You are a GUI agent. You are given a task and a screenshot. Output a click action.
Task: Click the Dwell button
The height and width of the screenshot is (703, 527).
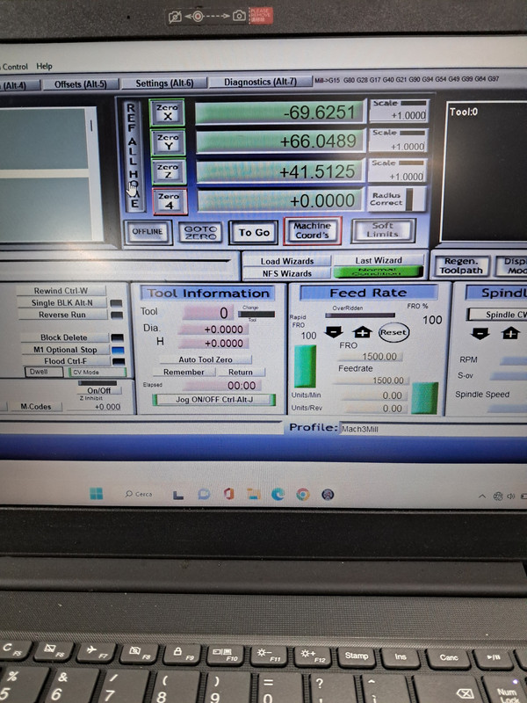[43, 372]
